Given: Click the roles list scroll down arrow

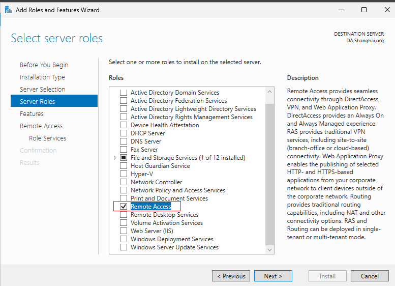Looking at the screenshot, I should 269,250.
